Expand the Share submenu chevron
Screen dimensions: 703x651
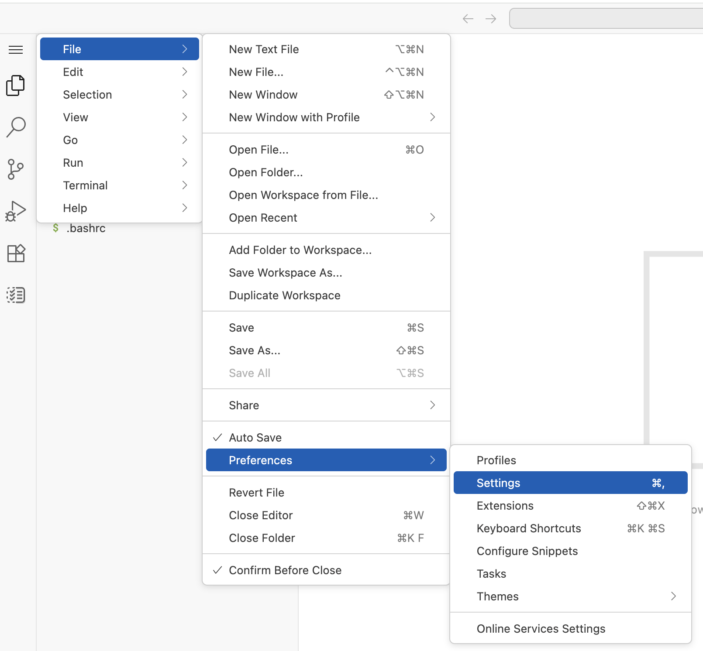[433, 405]
